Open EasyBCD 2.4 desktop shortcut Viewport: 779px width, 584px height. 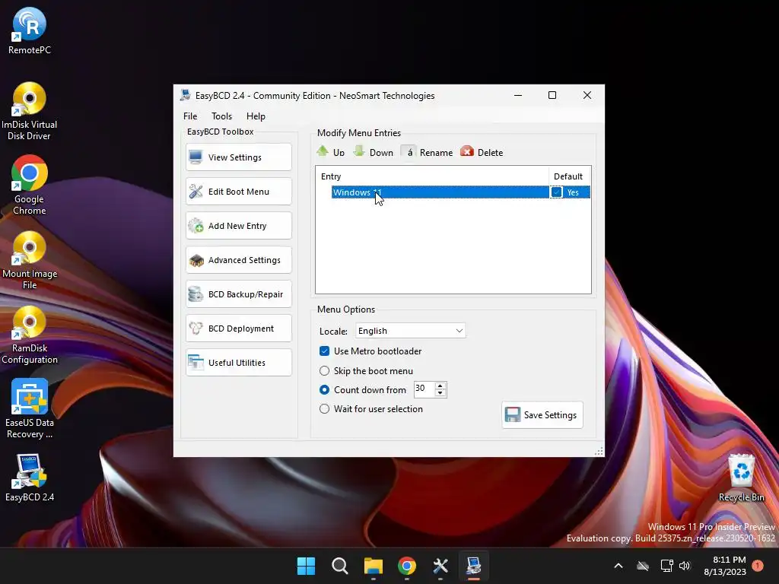(30, 478)
